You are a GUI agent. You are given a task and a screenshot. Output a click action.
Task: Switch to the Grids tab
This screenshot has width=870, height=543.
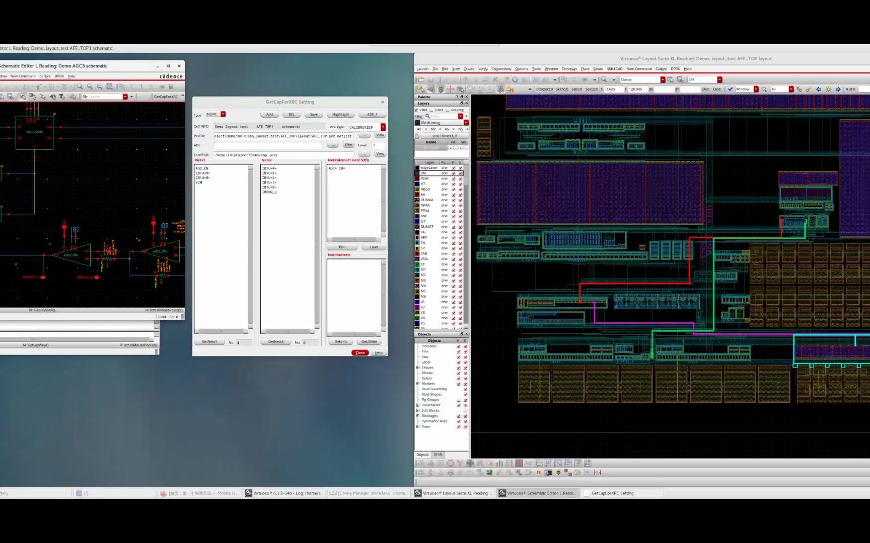(x=438, y=455)
